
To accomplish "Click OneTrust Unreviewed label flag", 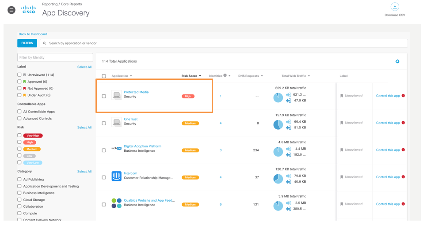I will (342, 123).
